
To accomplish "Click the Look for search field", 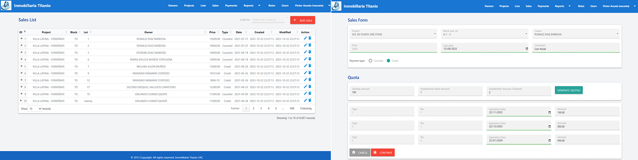I will point(268,20).
